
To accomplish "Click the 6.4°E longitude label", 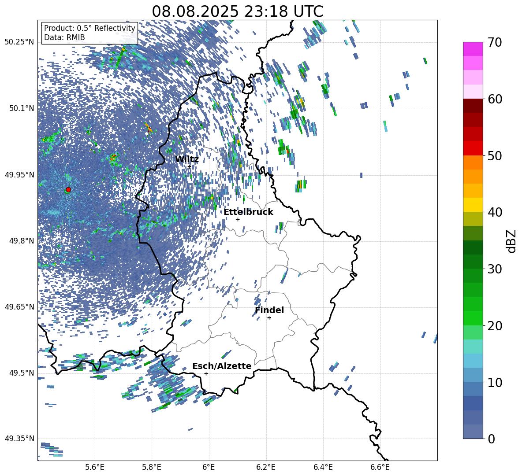I will pos(323,467).
